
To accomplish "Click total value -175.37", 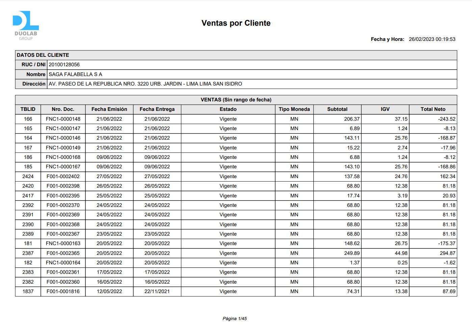I will click(x=447, y=243).
